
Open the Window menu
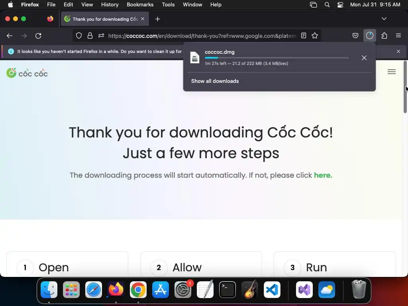tap(192, 4)
